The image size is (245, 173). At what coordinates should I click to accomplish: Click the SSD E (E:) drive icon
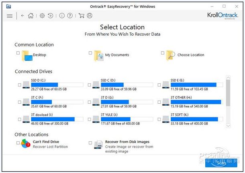tap(166, 85)
